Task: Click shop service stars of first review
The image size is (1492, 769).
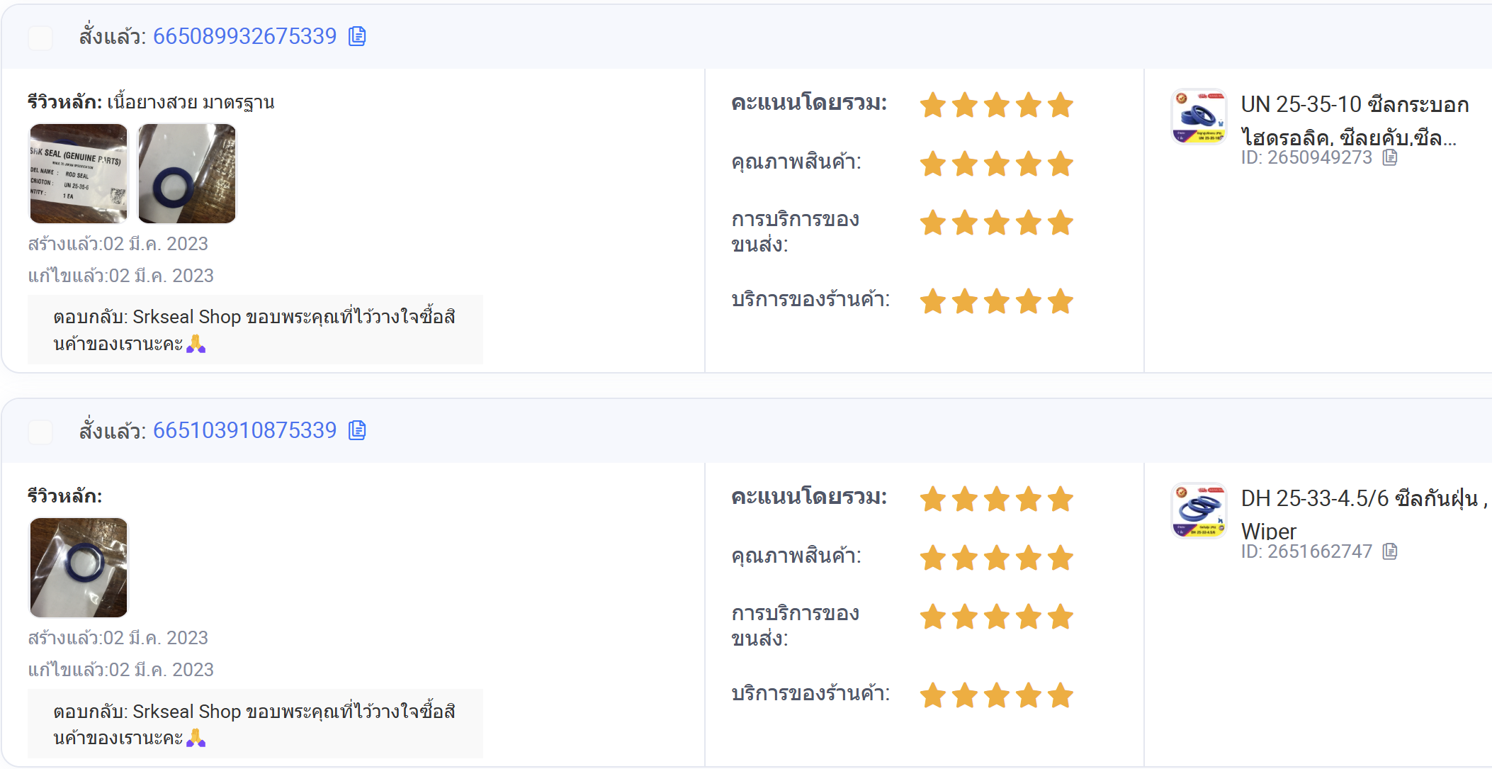Action: [997, 301]
